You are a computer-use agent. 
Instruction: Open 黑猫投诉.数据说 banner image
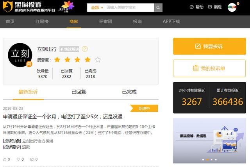(x=209, y=141)
